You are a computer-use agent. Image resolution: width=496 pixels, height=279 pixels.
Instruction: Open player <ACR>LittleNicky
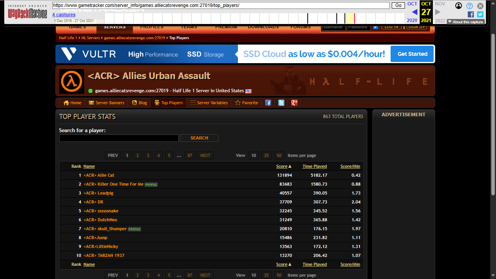click(x=101, y=247)
